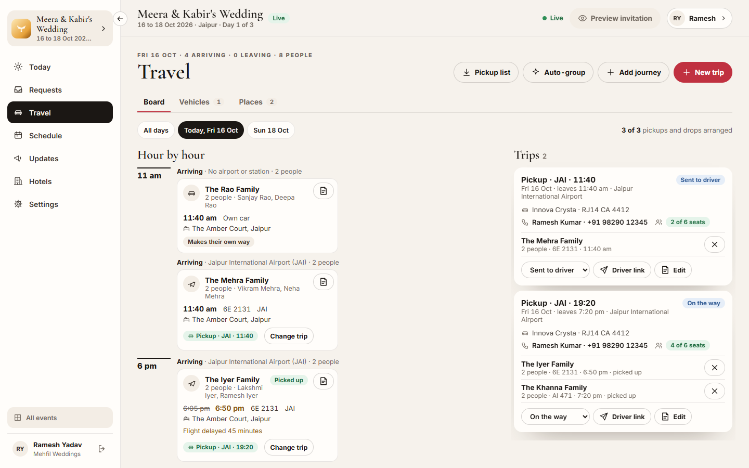Expand the Meera & Kabir's Wedding event switcher
The height and width of the screenshot is (468, 749).
[x=60, y=29]
